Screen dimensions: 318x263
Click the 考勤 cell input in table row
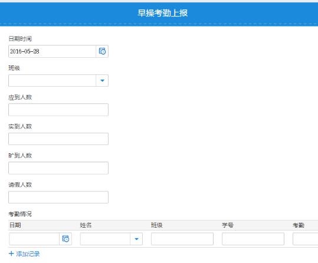pyautogui.click(x=306, y=239)
